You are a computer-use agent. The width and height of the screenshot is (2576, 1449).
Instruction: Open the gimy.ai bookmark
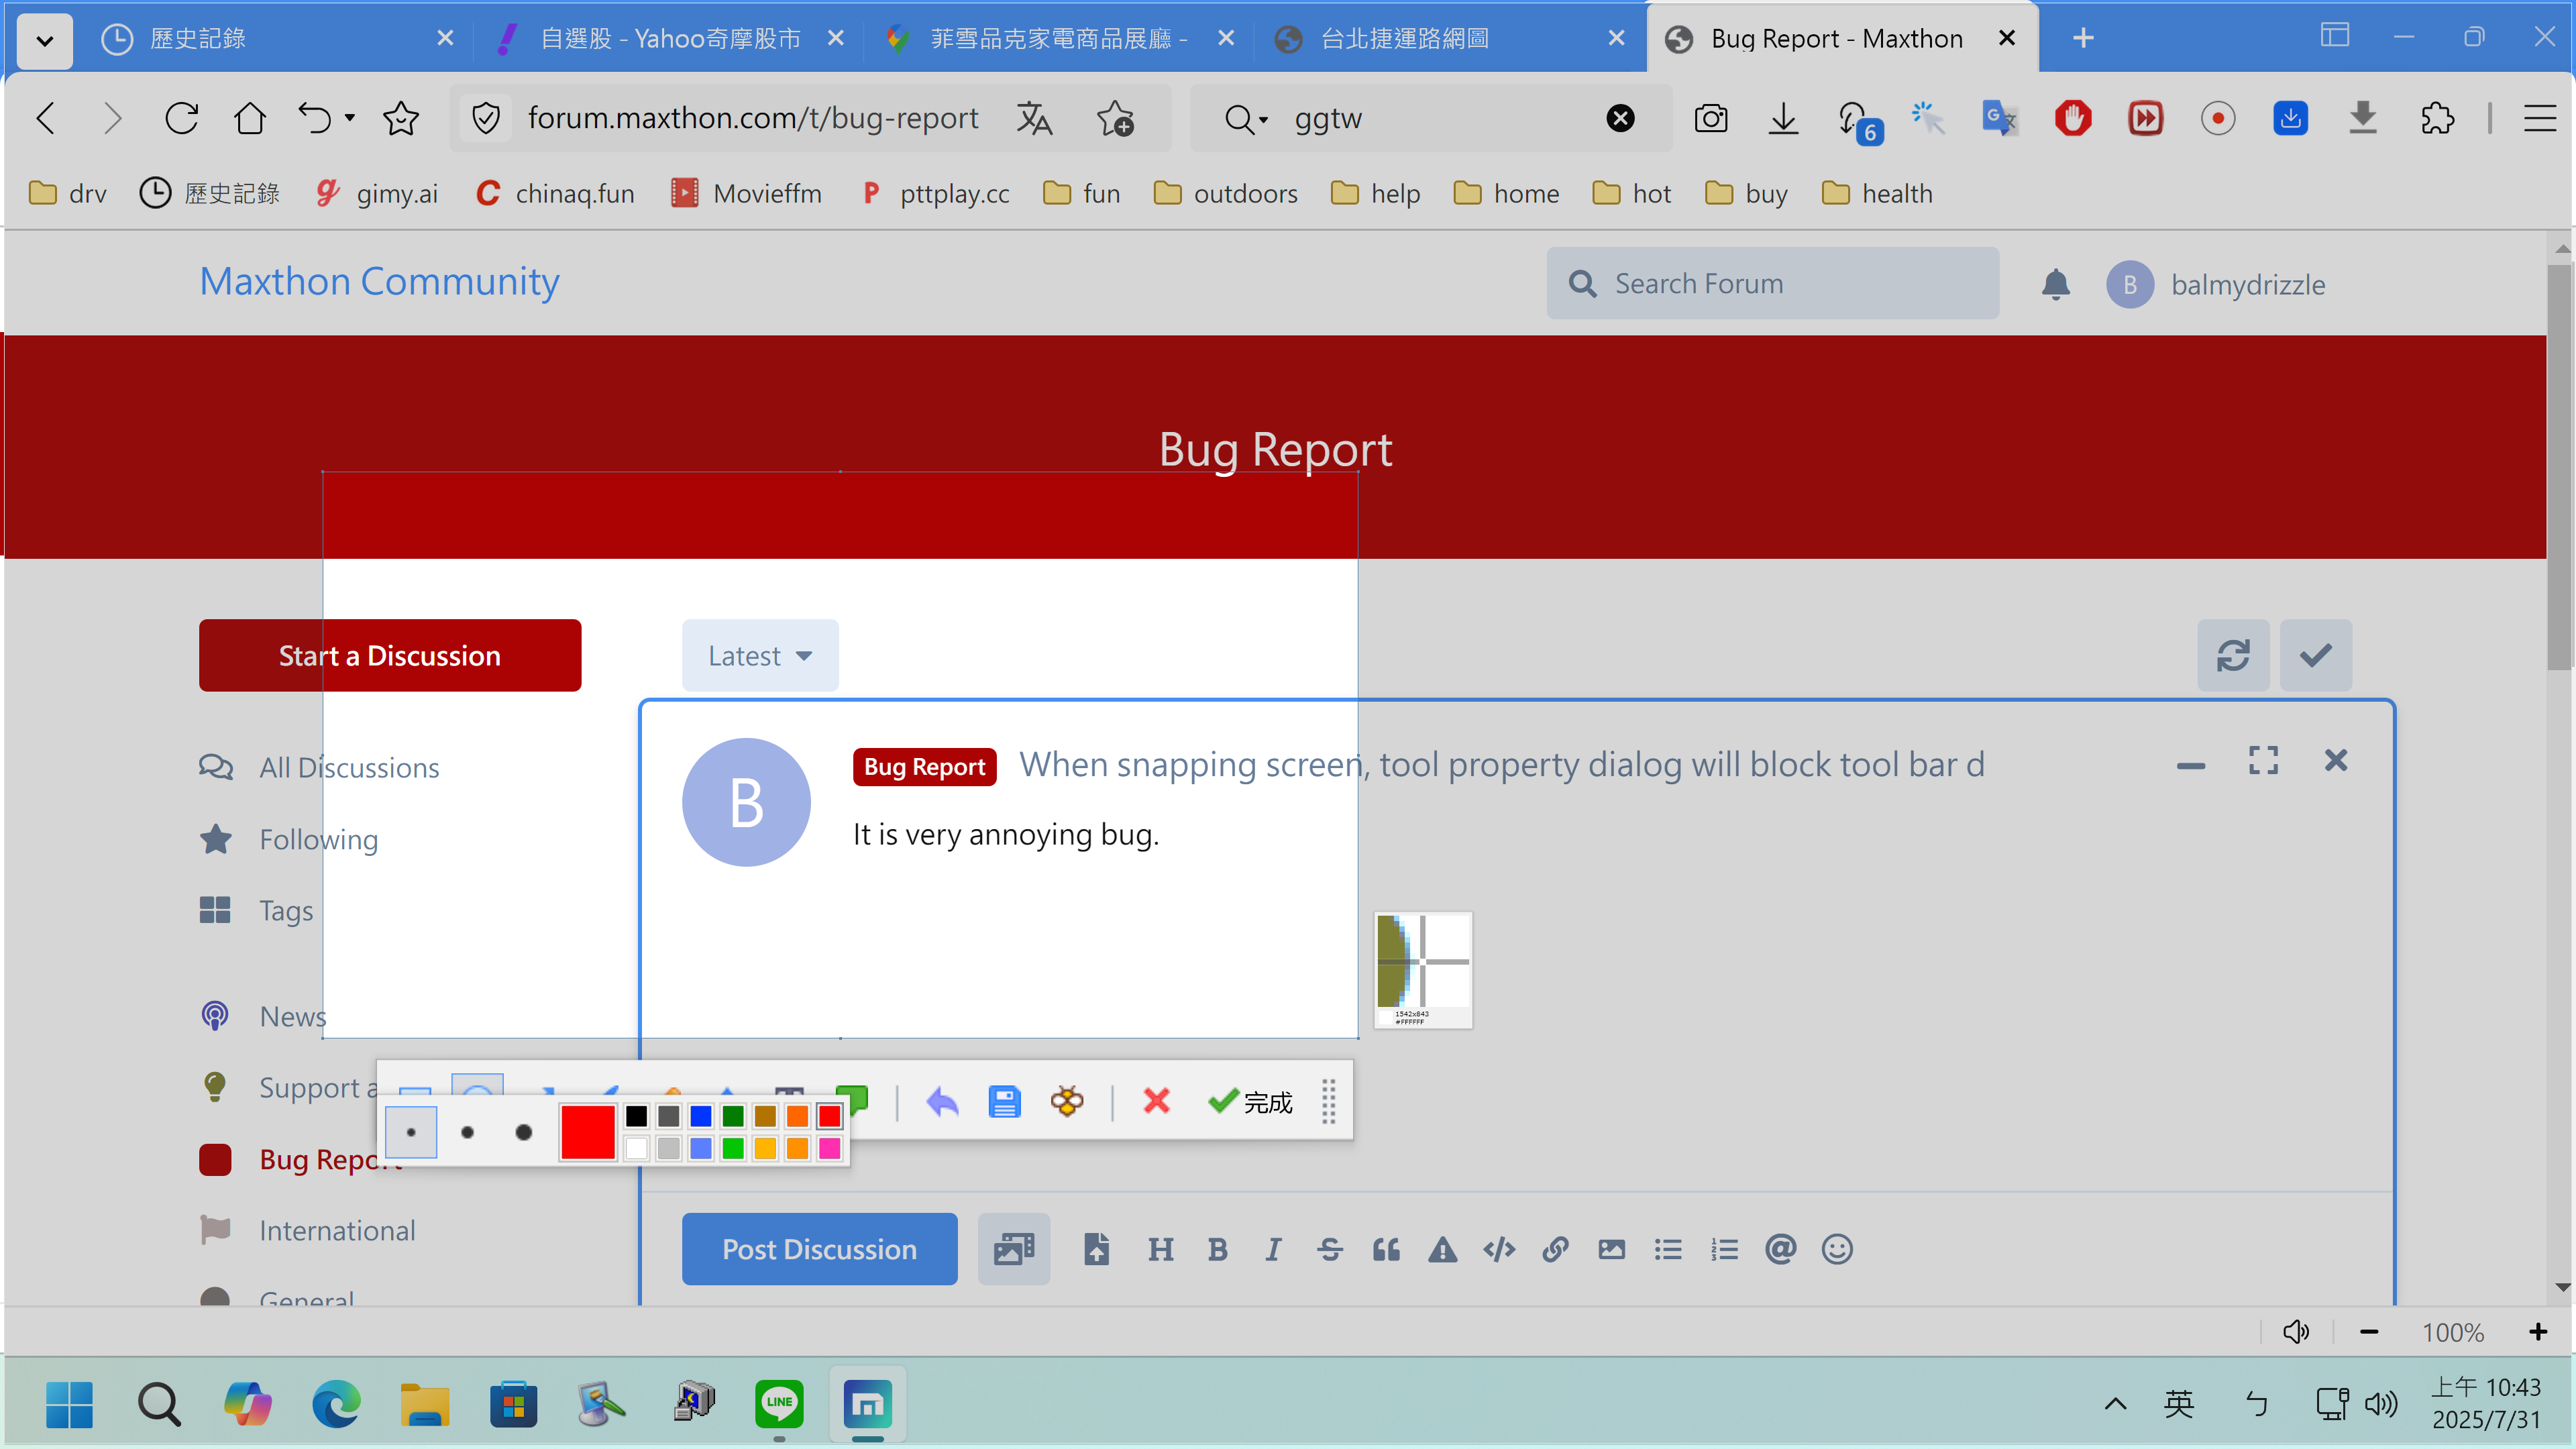[377, 193]
